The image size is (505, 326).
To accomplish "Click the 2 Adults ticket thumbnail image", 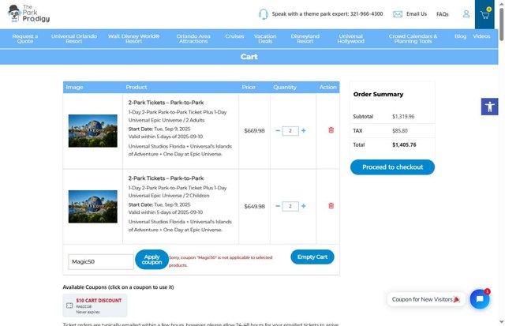I will coord(93,131).
